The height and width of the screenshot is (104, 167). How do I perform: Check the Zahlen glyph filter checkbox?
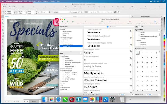point(139,34)
